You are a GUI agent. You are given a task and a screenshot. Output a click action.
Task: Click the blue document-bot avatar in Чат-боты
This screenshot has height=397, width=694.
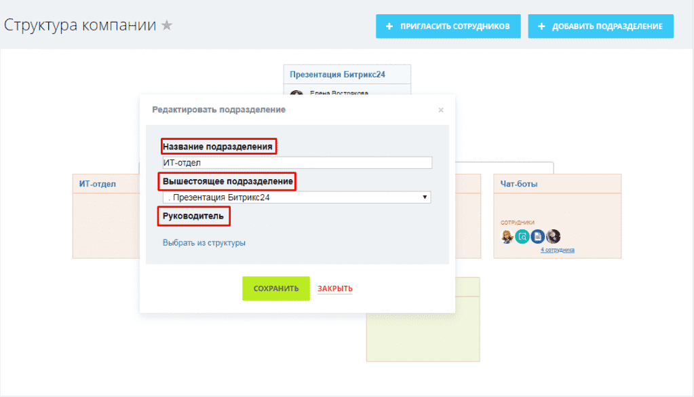tap(538, 236)
